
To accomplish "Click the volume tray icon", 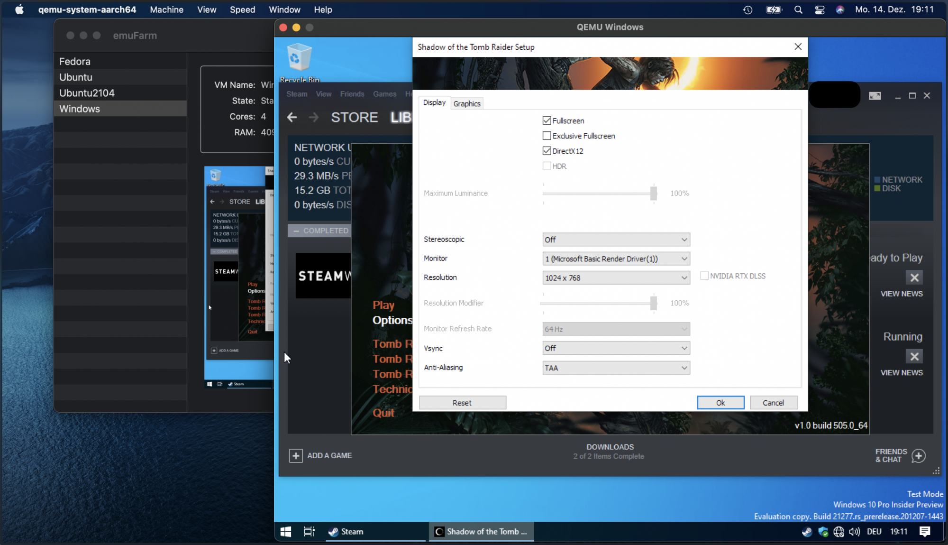I will click(854, 532).
